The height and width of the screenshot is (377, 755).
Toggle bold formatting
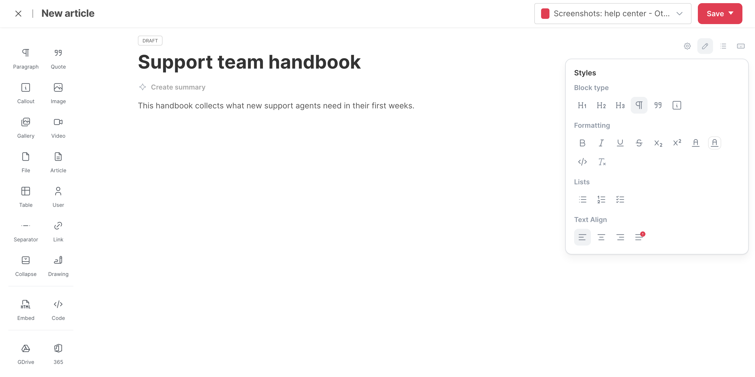coord(582,143)
